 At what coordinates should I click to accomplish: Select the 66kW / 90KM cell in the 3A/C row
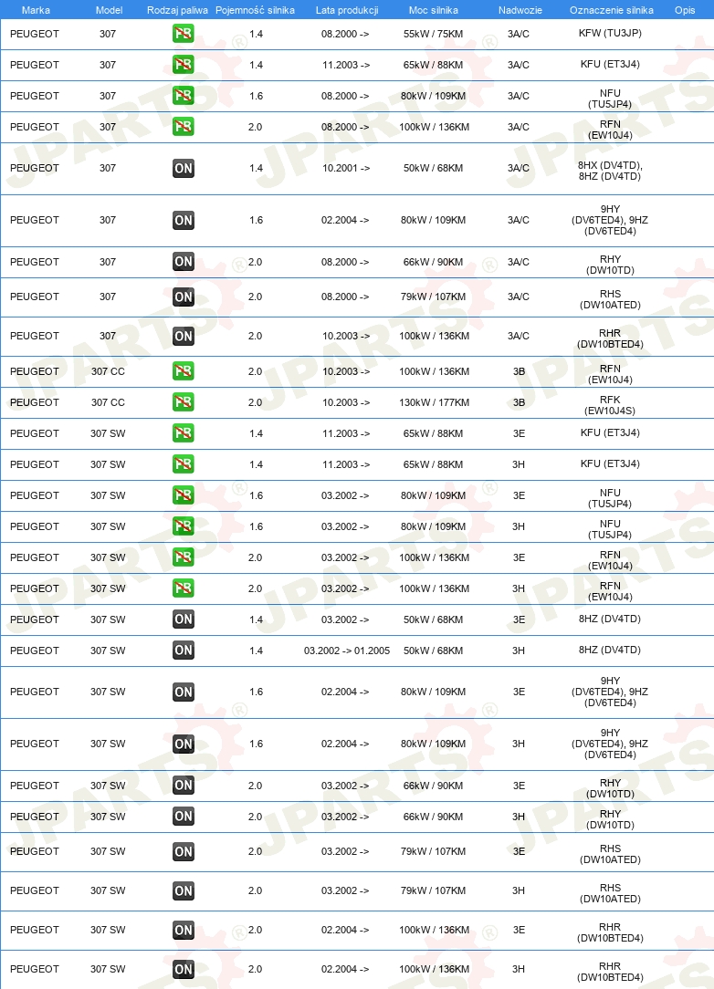[433, 262]
